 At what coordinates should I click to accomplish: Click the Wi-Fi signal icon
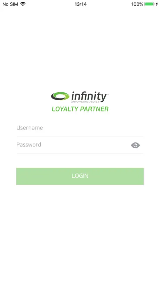click(23, 4)
